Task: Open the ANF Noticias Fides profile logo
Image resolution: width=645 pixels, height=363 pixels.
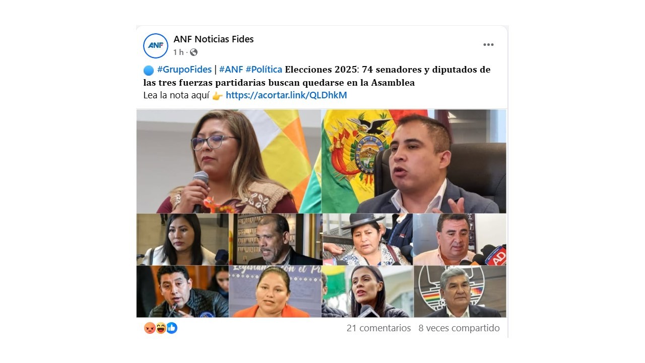Action: [x=155, y=46]
